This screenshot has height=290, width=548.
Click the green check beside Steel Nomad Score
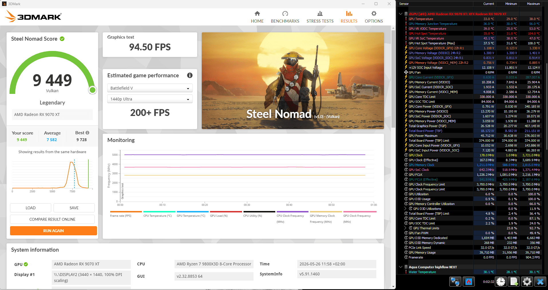click(62, 39)
